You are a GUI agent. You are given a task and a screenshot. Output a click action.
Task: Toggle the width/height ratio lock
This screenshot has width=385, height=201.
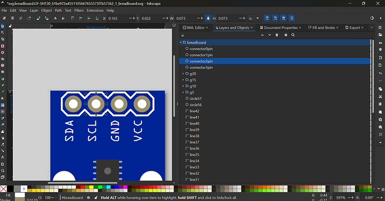click(x=208, y=18)
